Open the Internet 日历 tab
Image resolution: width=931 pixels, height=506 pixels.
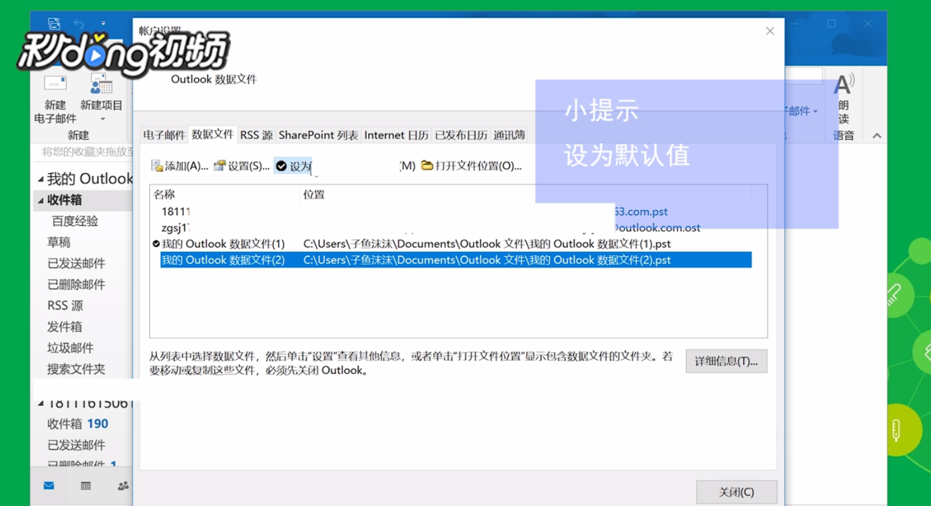pos(397,135)
